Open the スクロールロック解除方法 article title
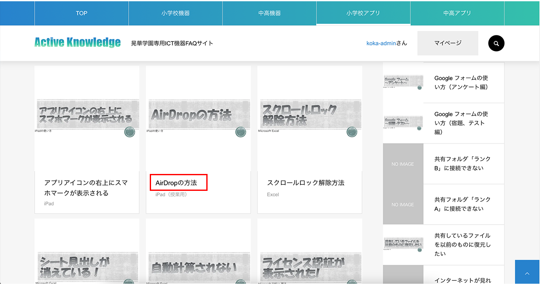This screenshot has height=285, width=540. [x=306, y=183]
